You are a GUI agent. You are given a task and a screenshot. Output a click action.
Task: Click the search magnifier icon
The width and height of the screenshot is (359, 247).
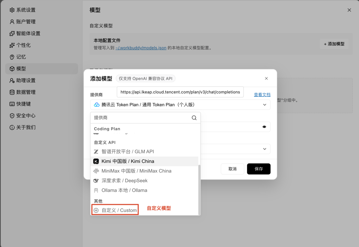tap(194, 118)
